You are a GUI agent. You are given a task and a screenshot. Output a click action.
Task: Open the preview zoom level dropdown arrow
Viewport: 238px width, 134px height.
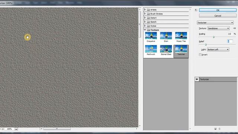click(16, 129)
